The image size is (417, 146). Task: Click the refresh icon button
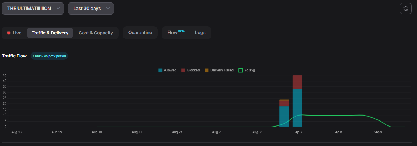[x=406, y=9]
